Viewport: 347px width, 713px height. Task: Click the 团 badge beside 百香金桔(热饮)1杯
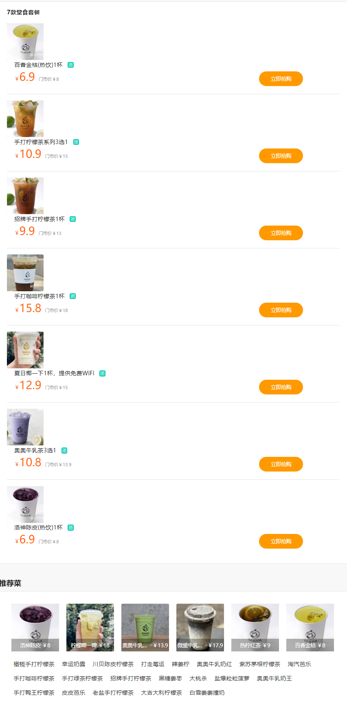70,65
